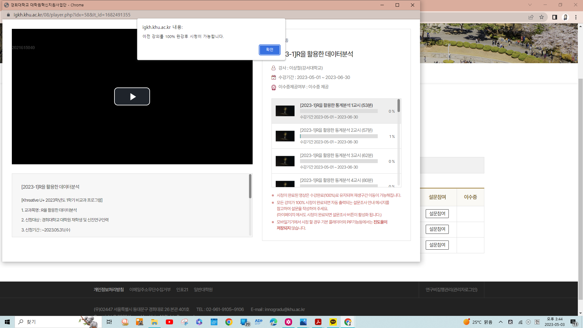The height and width of the screenshot is (328, 583).
Task: Toggle Chrome side panel icon
Action: pyautogui.click(x=554, y=17)
